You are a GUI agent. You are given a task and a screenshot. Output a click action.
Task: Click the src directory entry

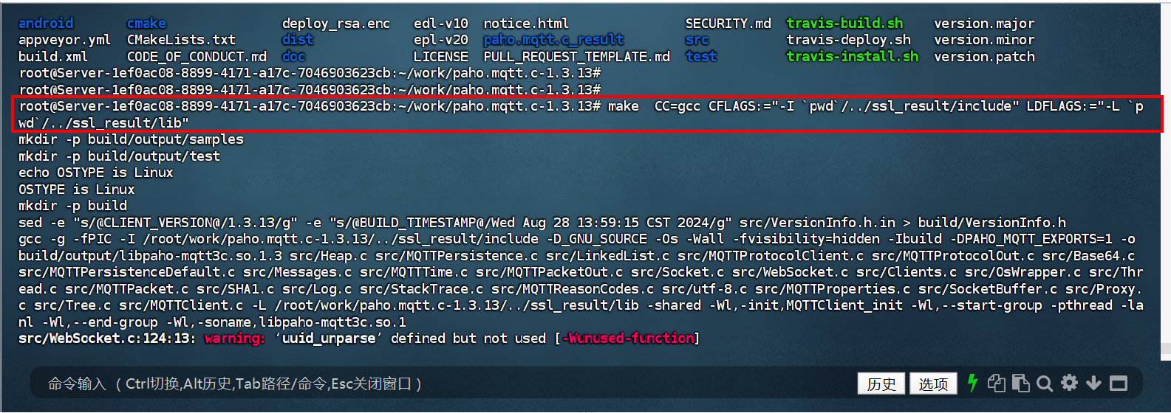point(697,40)
